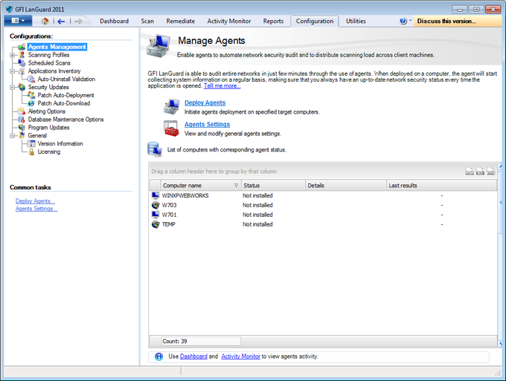Open the Computer name column filter arrow

(x=236, y=186)
